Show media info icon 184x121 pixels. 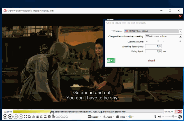click(x=49, y=117)
